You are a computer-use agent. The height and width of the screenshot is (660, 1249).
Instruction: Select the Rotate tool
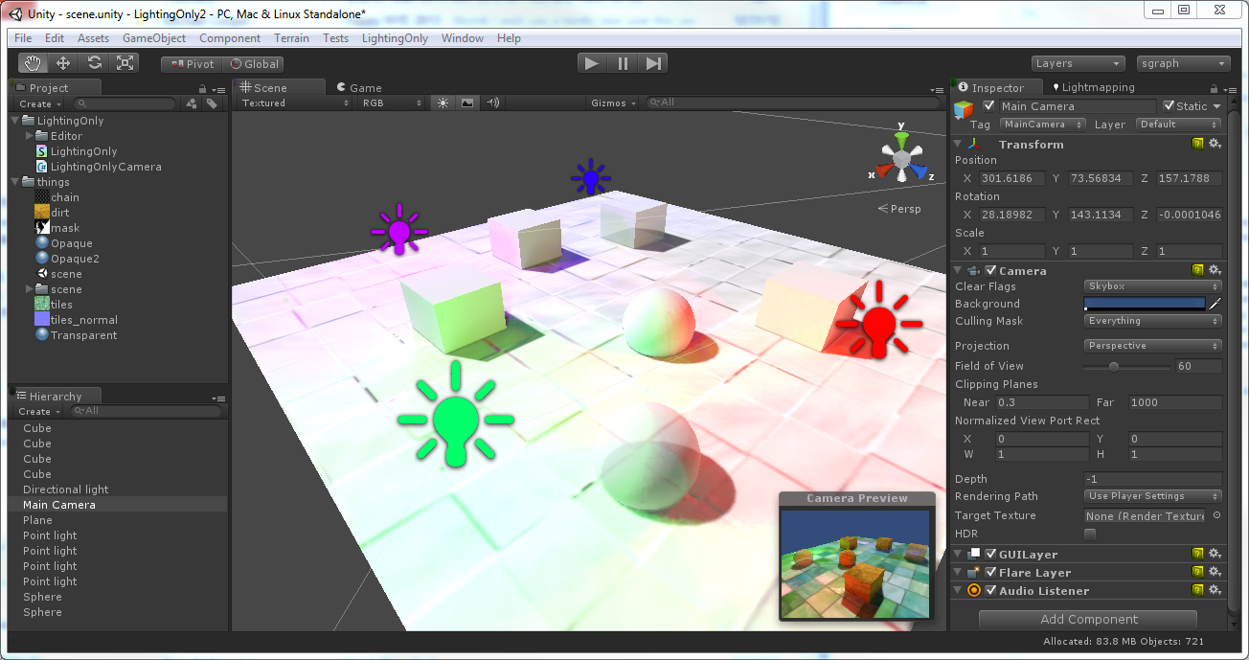94,63
